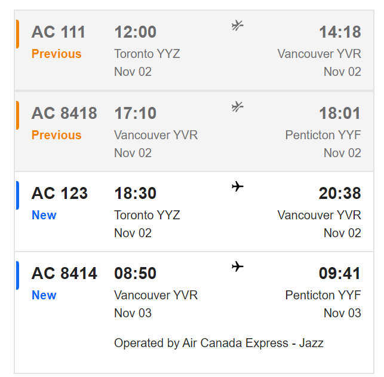Open flight number AC 111
The width and height of the screenshot is (384, 377).
point(59,32)
